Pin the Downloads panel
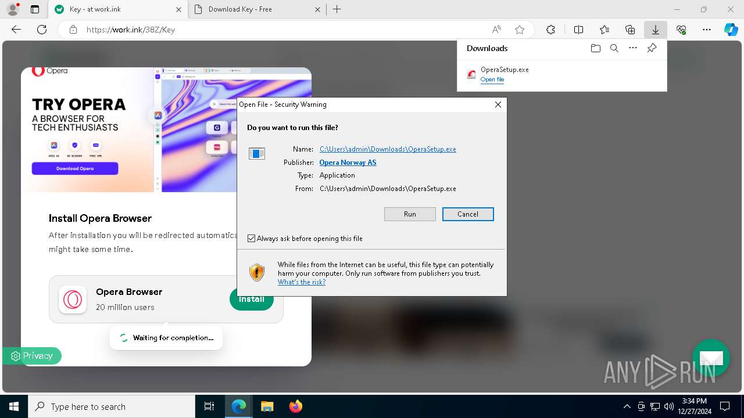Screen dimensions: 744x418 652,48
